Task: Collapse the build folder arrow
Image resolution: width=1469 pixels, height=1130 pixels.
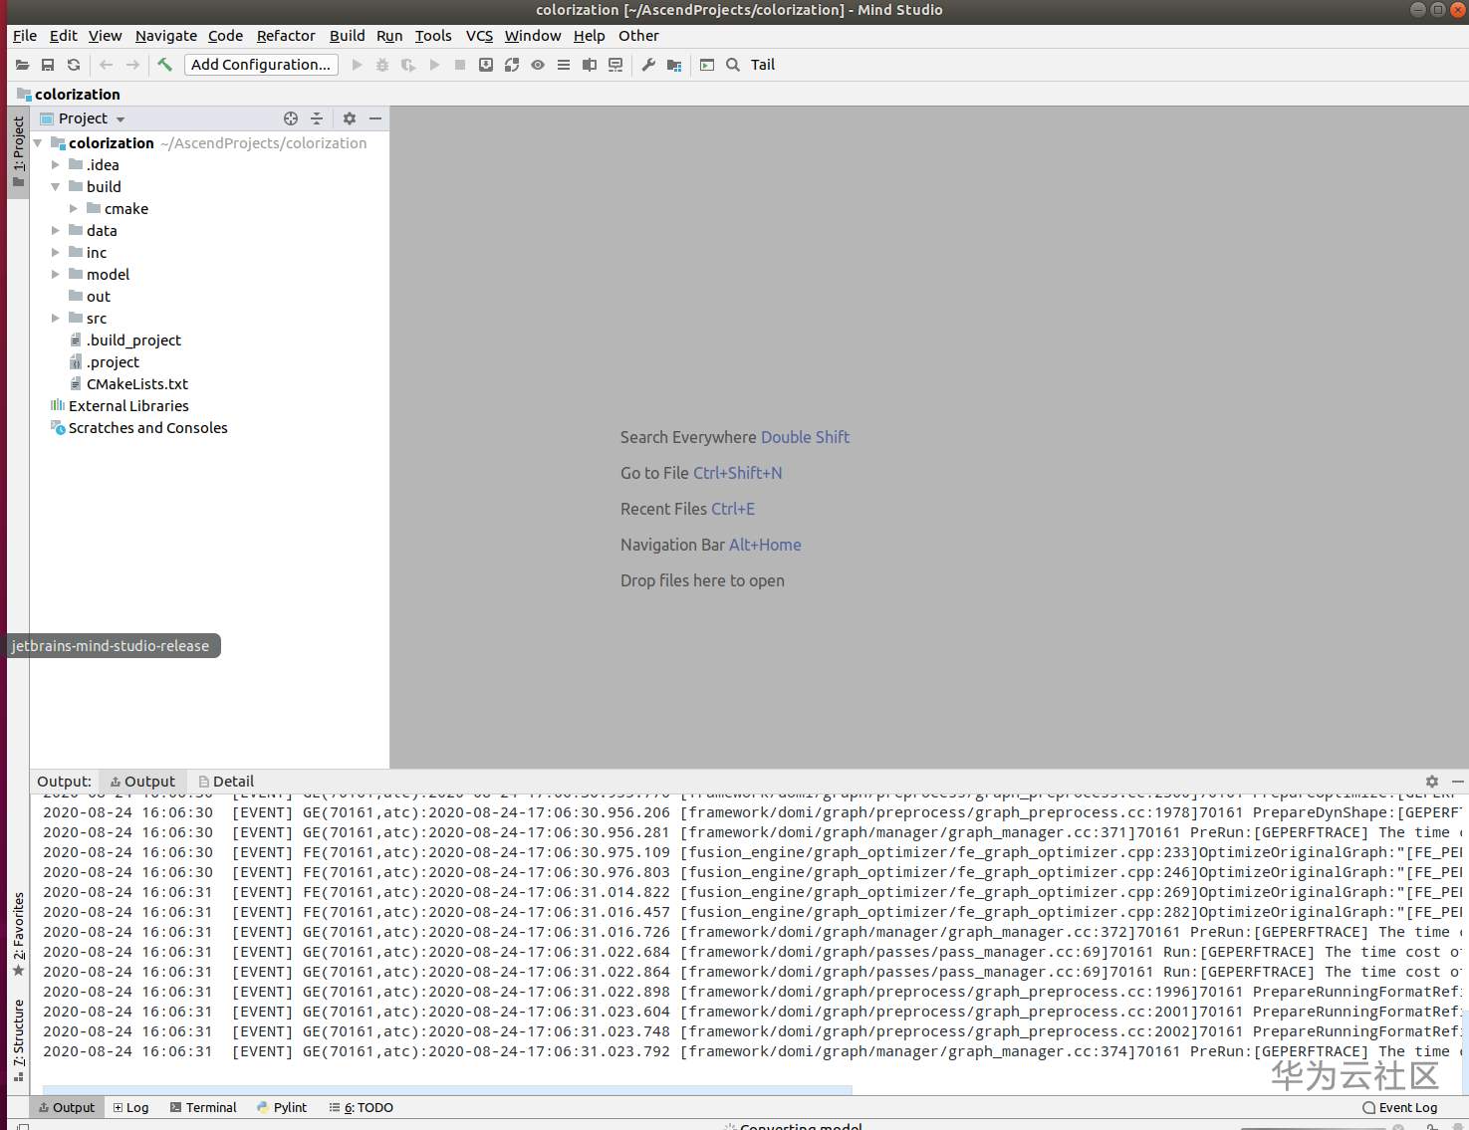Action: pyautogui.click(x=56, y=187)
